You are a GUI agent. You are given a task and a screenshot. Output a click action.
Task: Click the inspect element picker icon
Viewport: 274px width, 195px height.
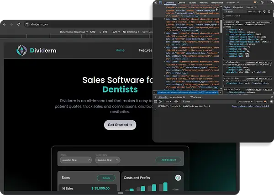coord(155,2)
